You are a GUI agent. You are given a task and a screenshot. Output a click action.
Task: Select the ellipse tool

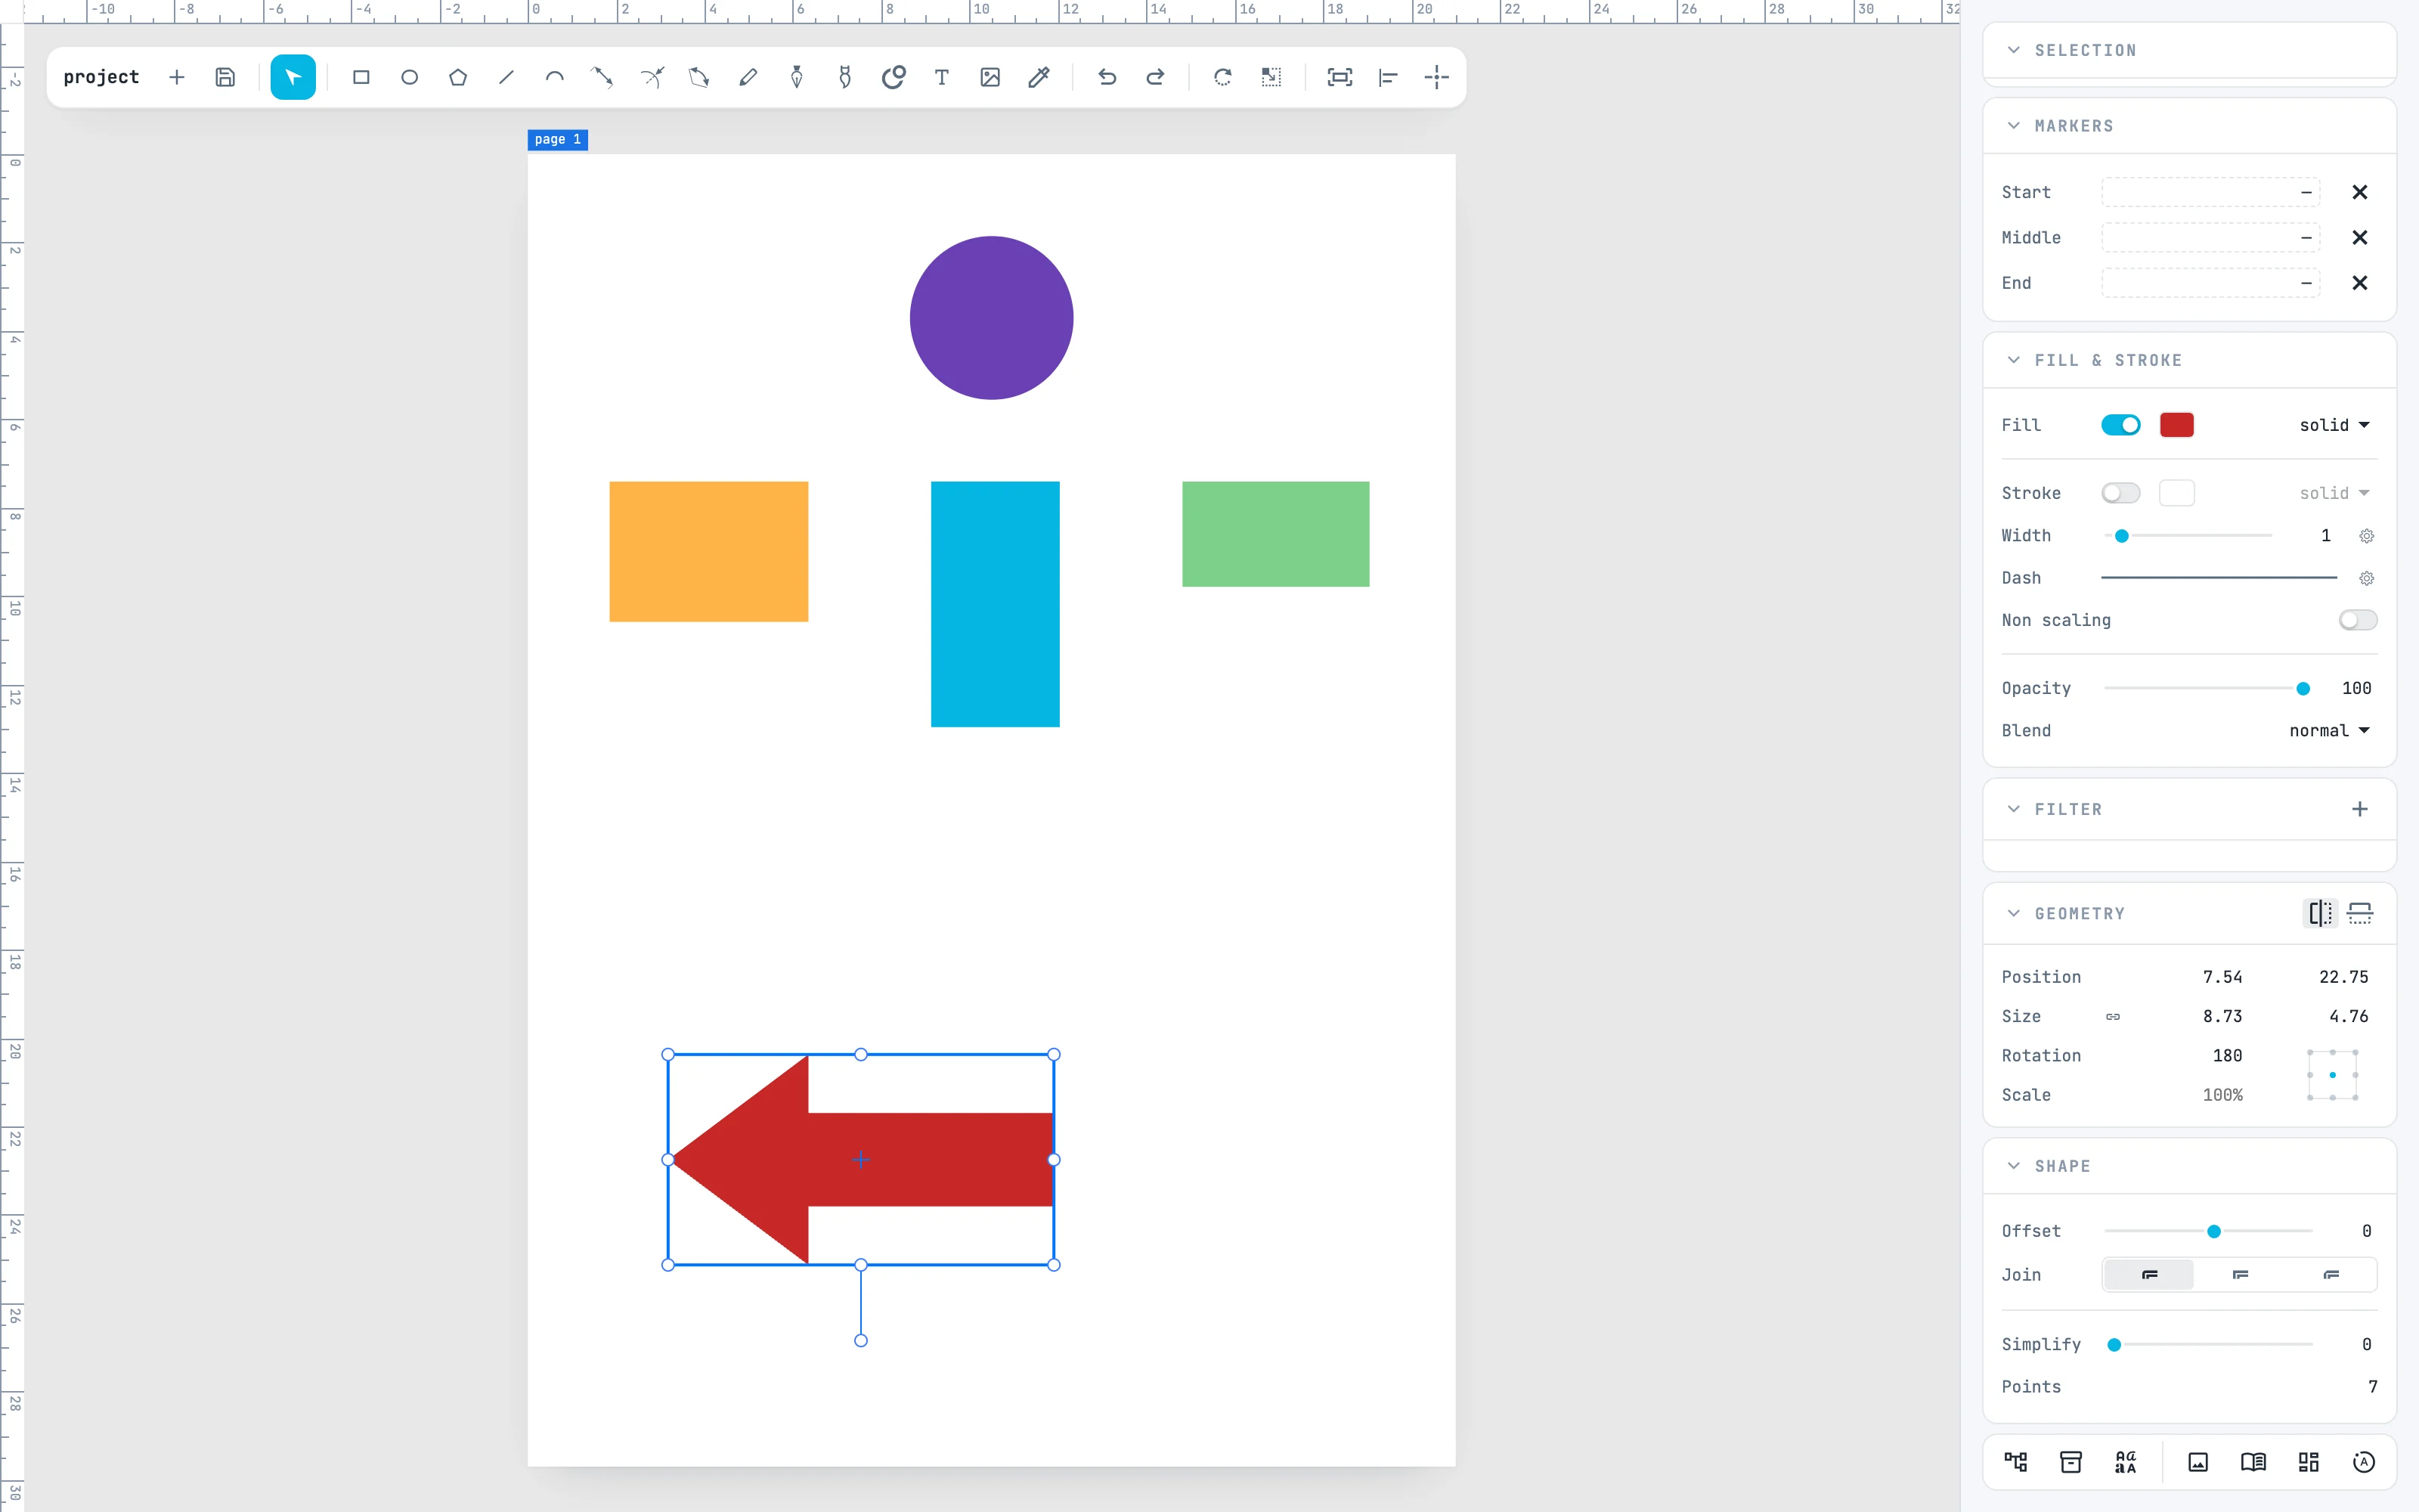[409, 77]
